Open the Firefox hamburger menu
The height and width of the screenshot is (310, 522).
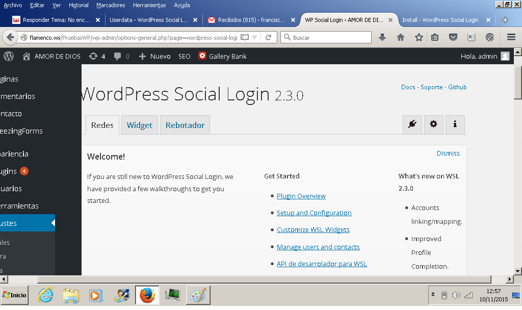(511, 37)
